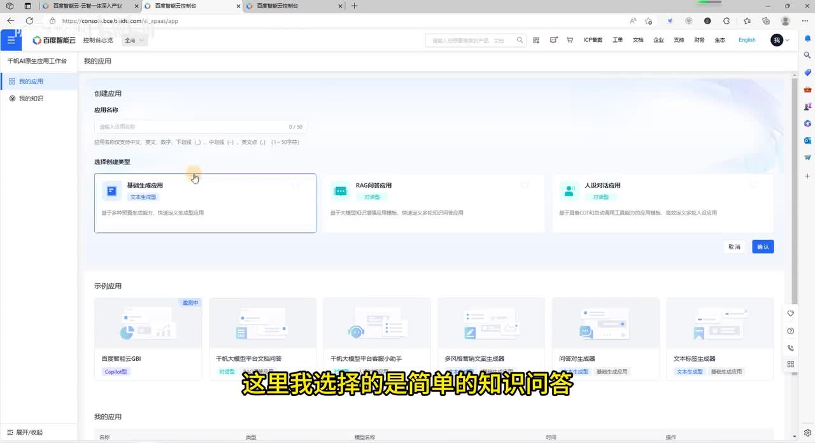815x443 pixels.
Task: Open the phone contact icon on right edge
Action: 790,348
